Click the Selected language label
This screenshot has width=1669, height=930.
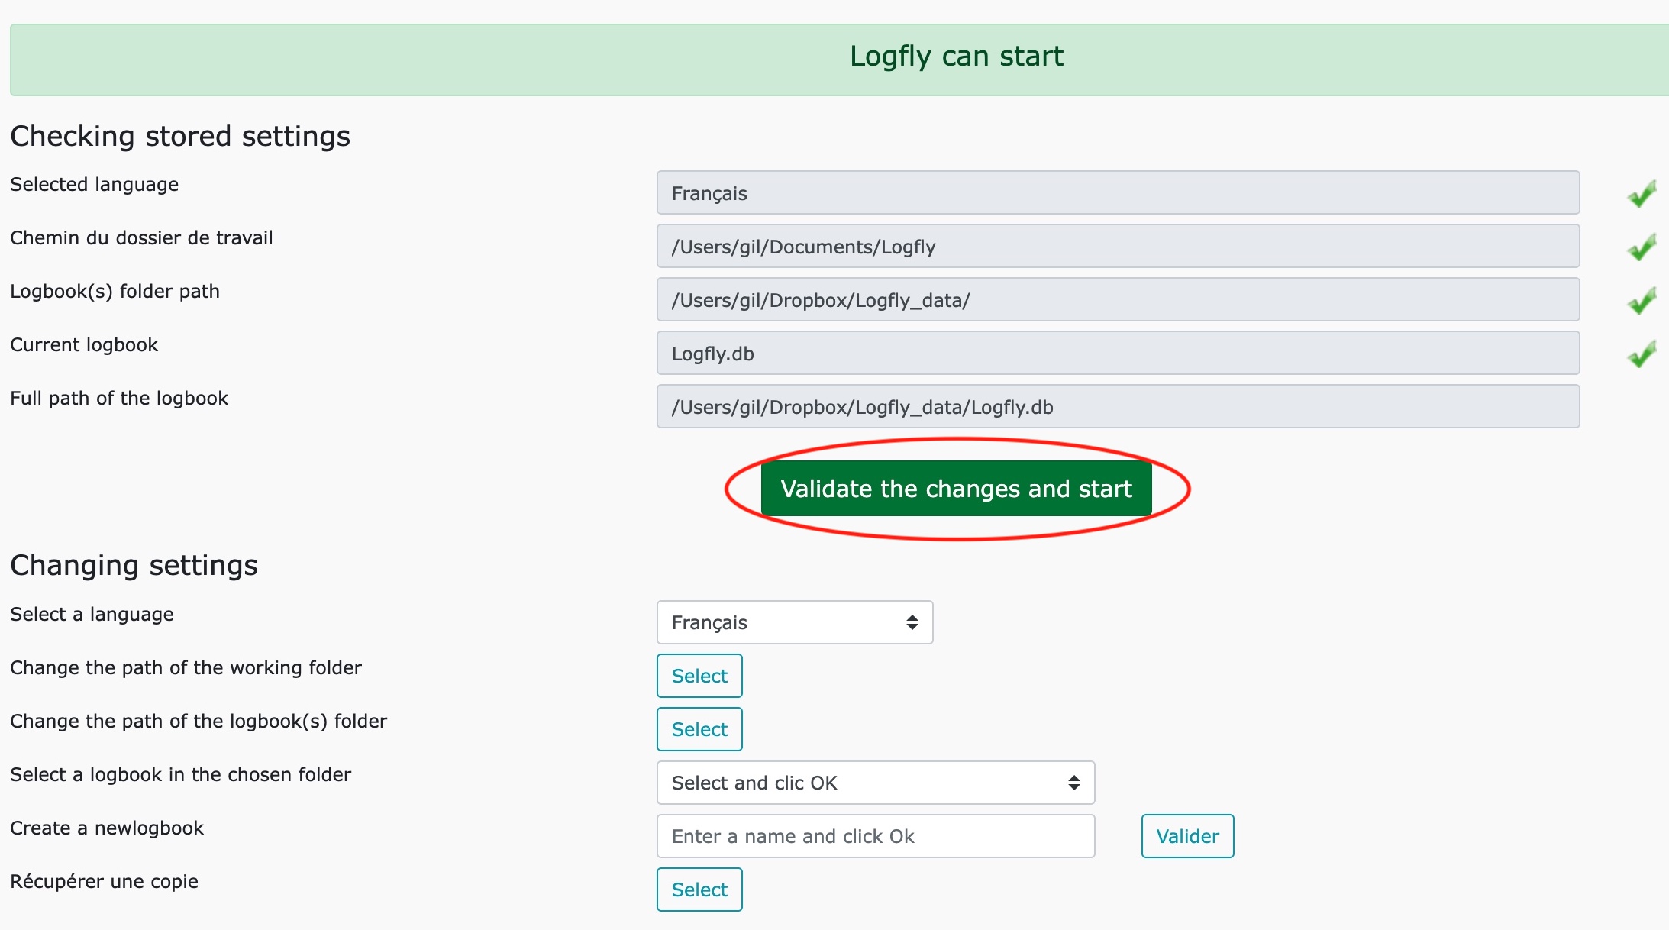pos(94,184)
